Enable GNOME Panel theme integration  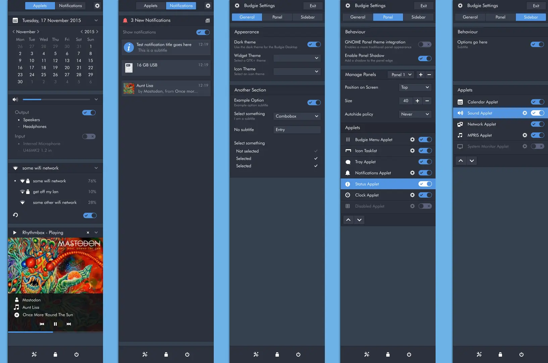[425, 44]
